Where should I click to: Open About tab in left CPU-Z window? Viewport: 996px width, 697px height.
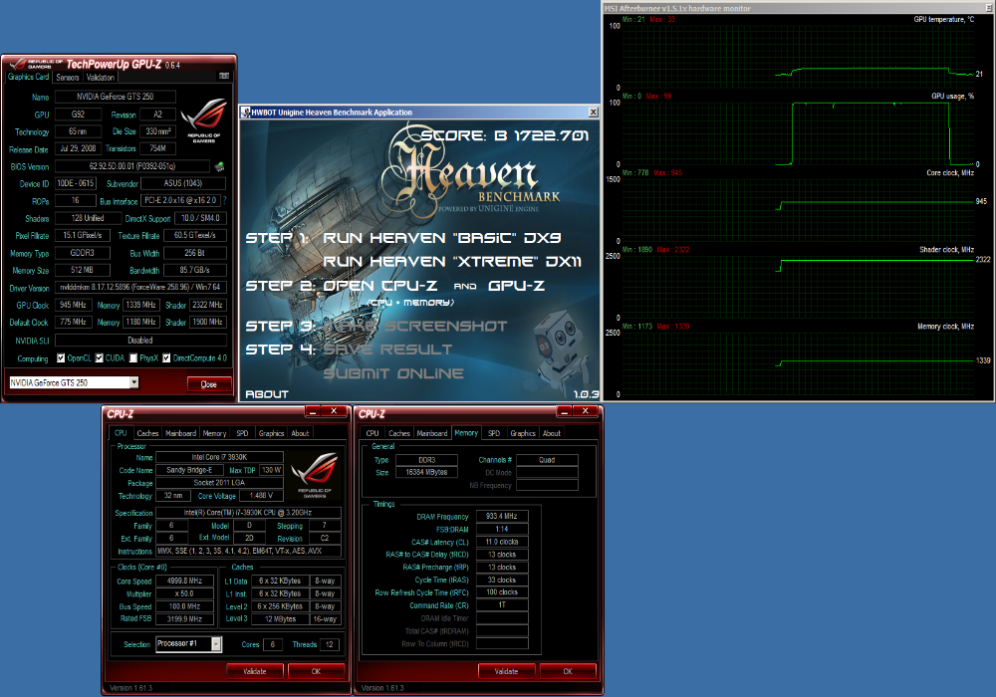point(300,433)
